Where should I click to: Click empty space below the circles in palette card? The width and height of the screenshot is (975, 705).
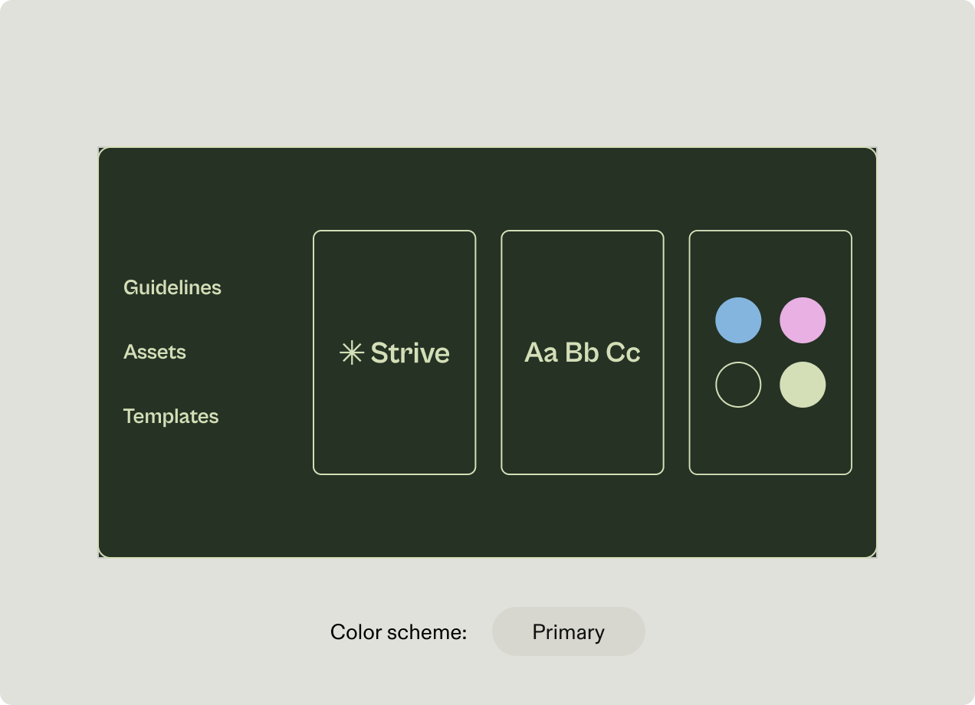[770, 441]
